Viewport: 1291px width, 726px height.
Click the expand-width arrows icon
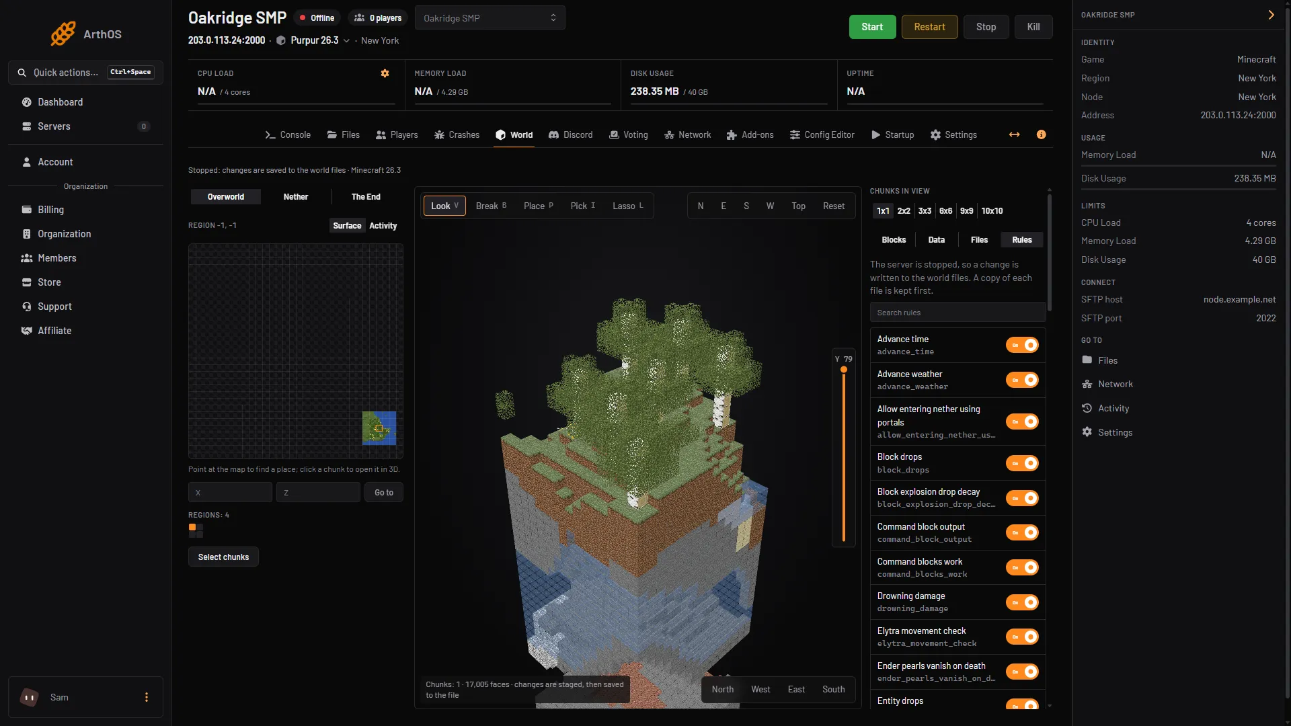(1014, 134)
